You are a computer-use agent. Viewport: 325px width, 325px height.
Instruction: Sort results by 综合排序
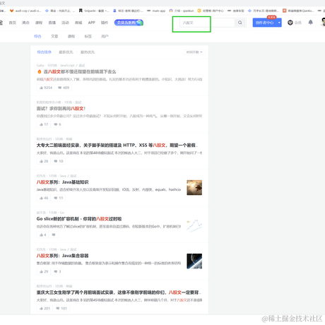44,52
